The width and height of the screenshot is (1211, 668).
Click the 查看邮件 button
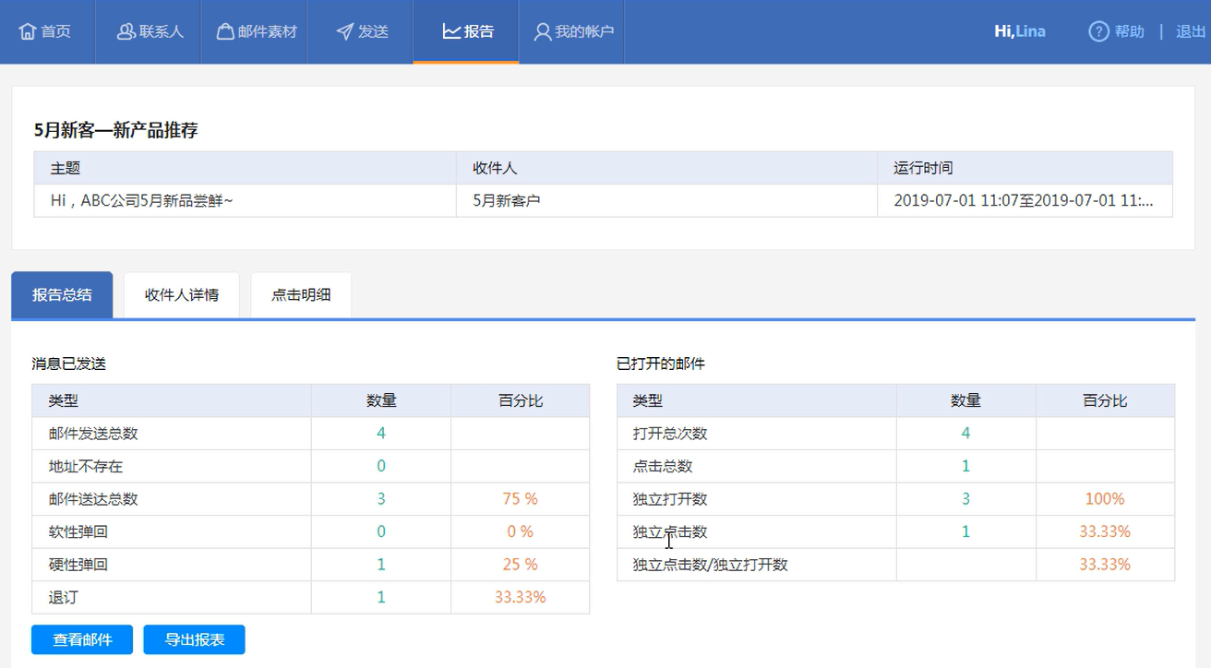(x=82, y=639)
